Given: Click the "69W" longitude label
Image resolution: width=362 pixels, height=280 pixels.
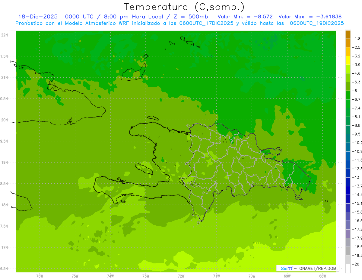Looking at the screenshot, I should click(x=287, y=276).
